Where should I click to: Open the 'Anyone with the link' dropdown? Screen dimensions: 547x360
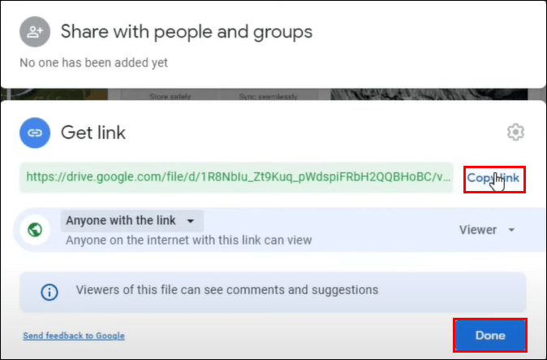coord(131,221)
